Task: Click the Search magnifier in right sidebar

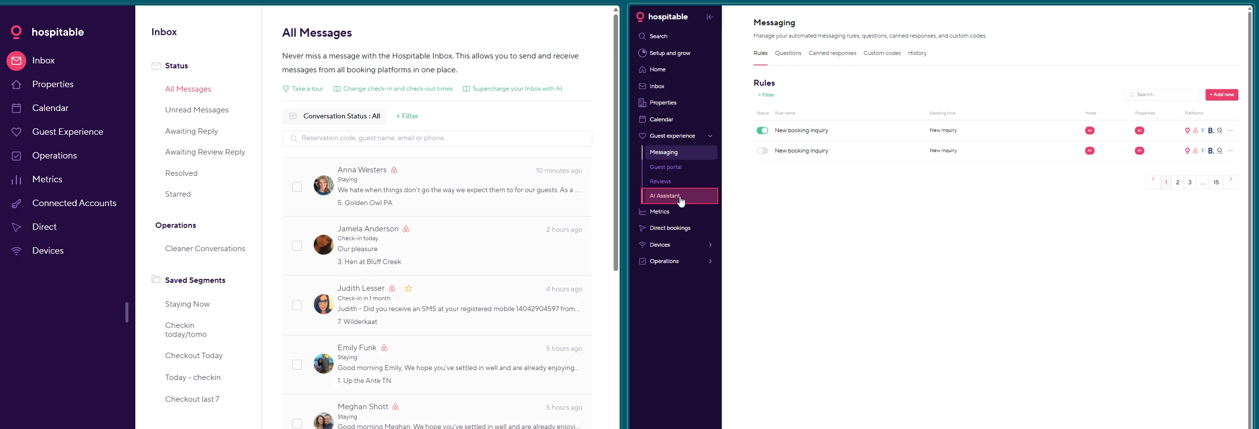Action: tap(642, 36)
